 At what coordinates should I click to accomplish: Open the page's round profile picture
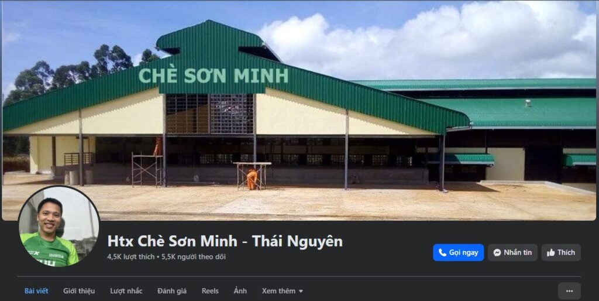pos(59,227)
